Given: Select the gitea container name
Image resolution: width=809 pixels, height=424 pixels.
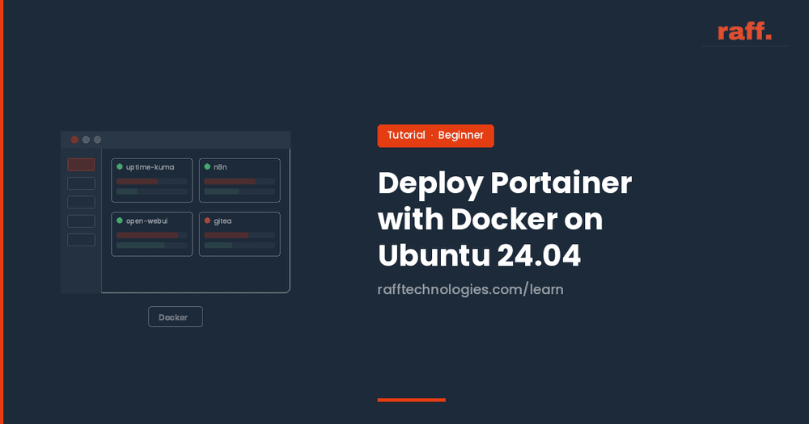Looking at the screenshot, I should pyautogui.click(x=222, y=221).
